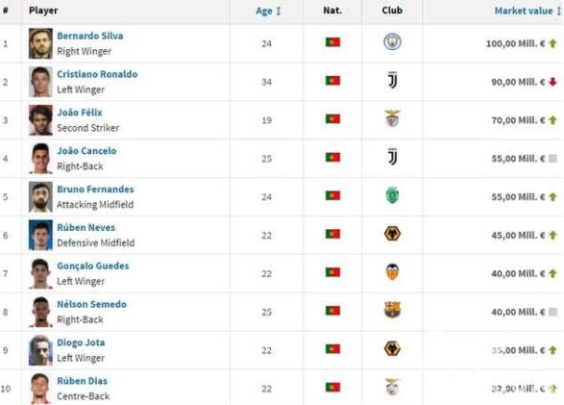Screen dimensions: 564x405
Task: Click the Manchester City club crest
Action: coord(392,41)
